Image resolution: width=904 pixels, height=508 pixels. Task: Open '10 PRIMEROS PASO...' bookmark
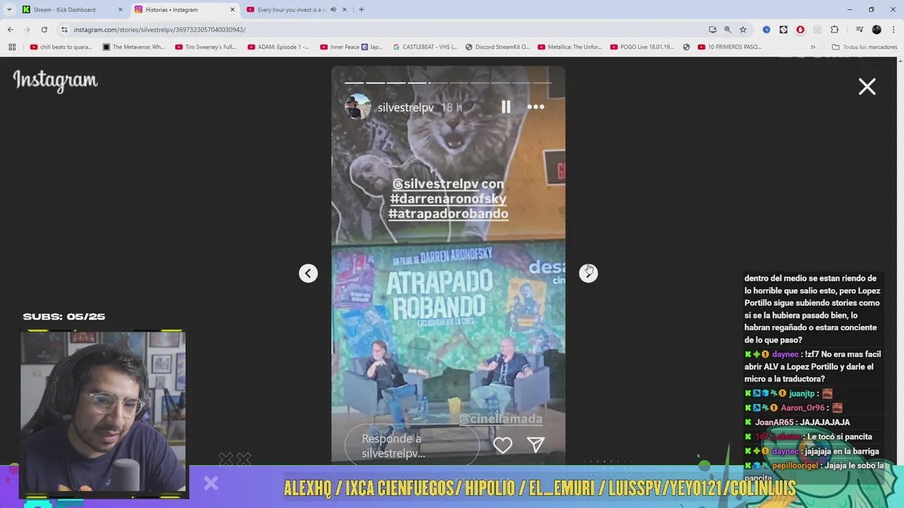click(730, 47)
